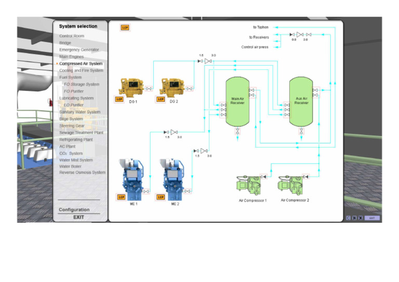399x282 pixels.
Task: Open the LCP panel for DG 2
Action: 161,99
